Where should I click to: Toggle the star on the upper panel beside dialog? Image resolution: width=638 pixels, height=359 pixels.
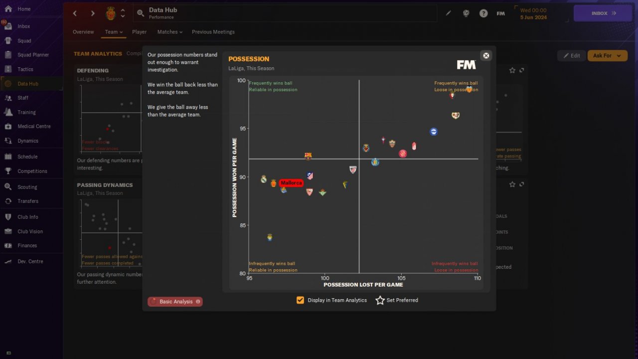[512, 71]
